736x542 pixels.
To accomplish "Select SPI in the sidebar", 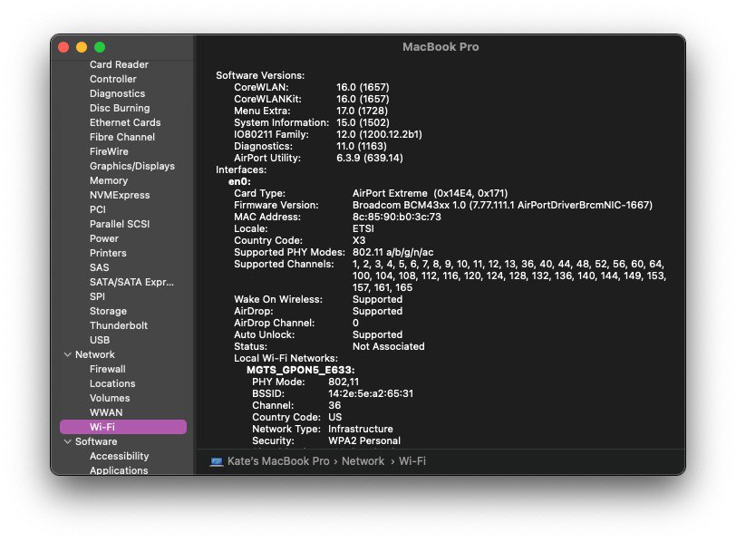I will (x=97, y=297).
